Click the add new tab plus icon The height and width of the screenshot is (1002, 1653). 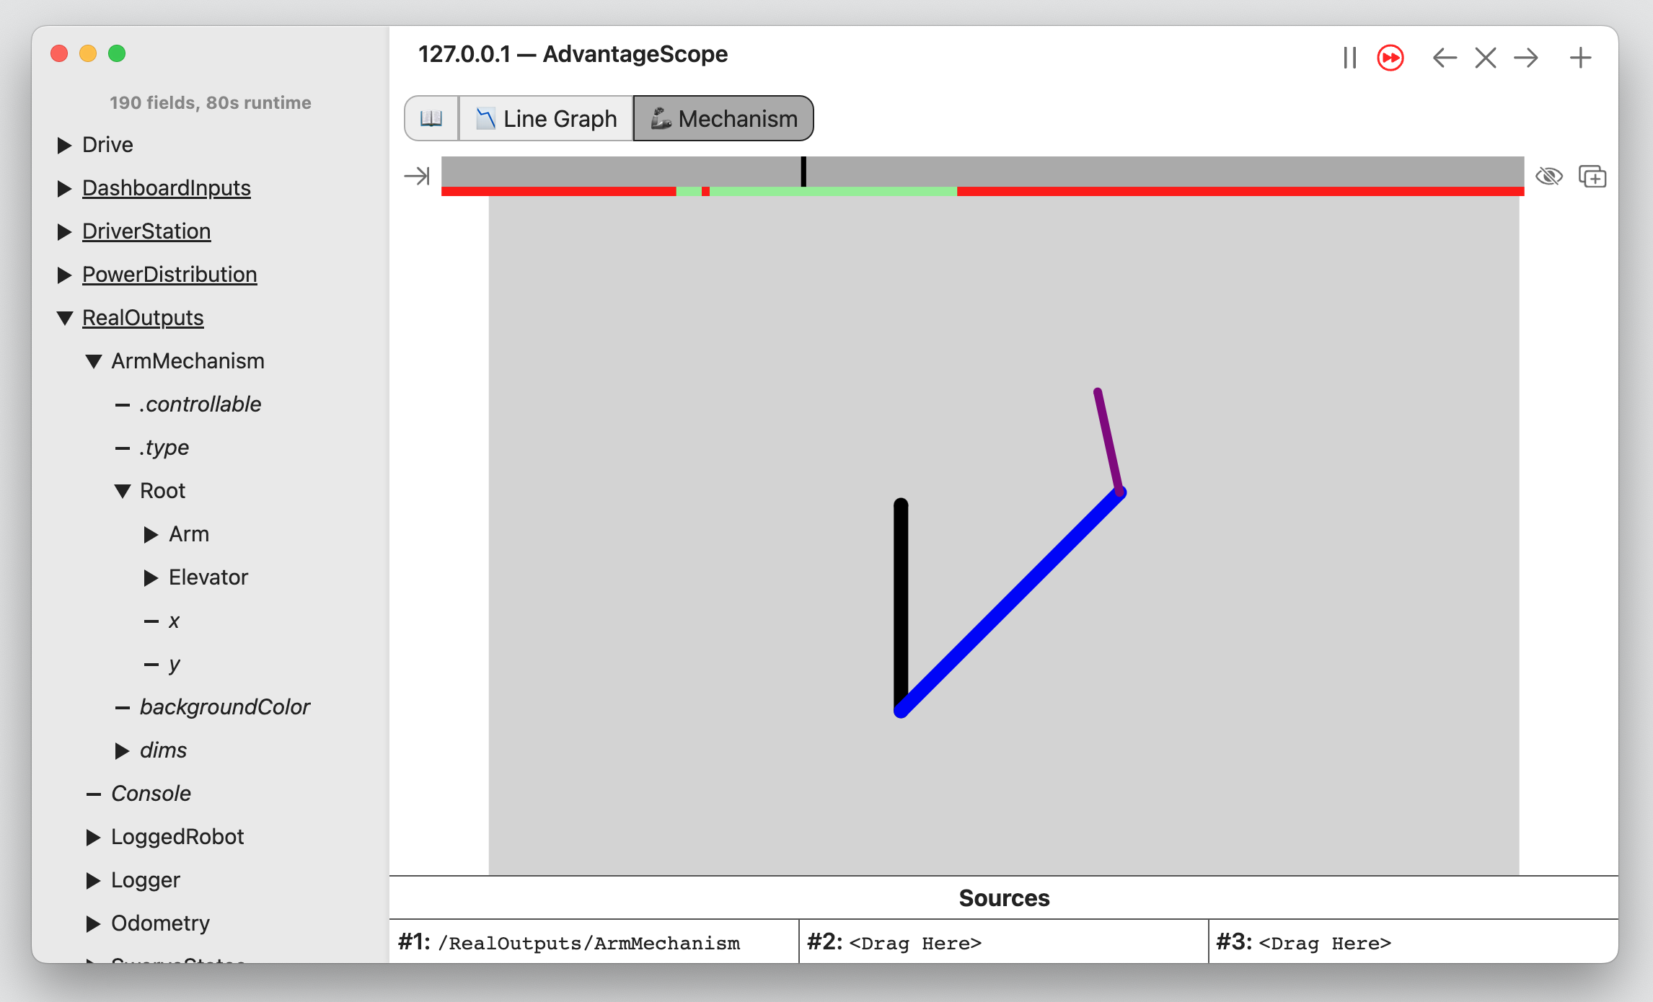1579,56
